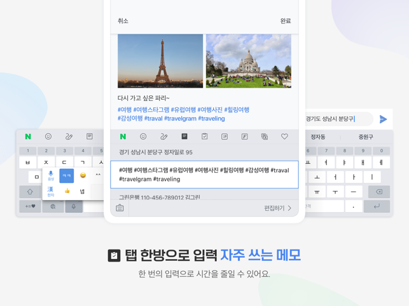The image size is (409, 306).
Task: Click 완료 to finish the post
Action: pyautogui.click(x=286, y=21)
